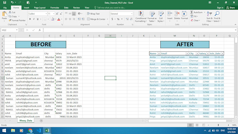The height and width of the screenshot is (134, 238).
Task: Open the Join_Date column filter dropdown
Action: (222, 54)
